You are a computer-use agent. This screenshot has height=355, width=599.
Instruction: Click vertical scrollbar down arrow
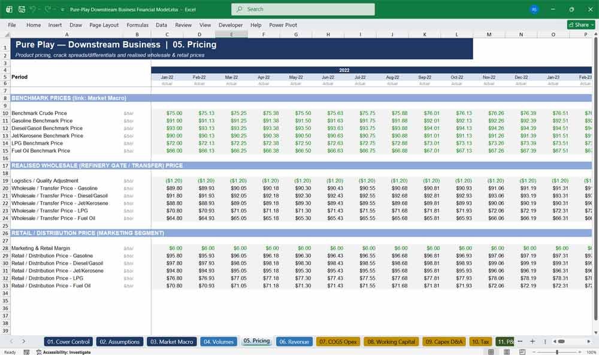[x=595, y=332]
